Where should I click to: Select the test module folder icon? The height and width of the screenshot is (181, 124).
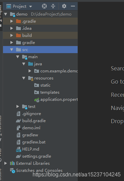(x=25, y=107)
